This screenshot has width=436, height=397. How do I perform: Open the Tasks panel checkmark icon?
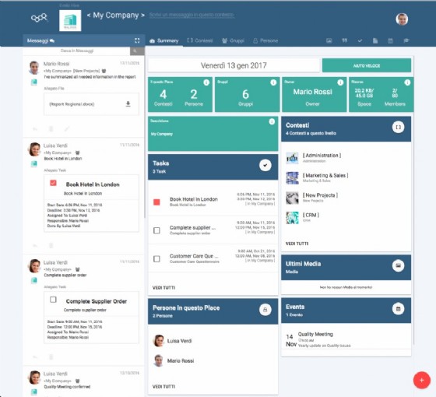coord(265,165)
